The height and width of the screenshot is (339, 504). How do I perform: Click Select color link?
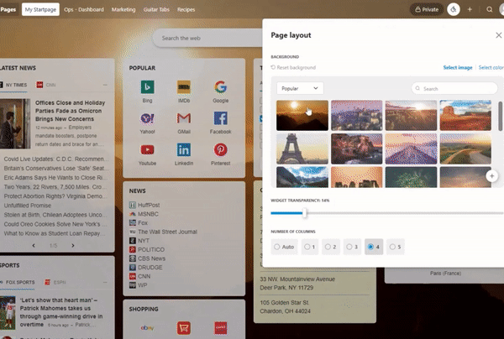pyautogui.click(x=491, y=67)
